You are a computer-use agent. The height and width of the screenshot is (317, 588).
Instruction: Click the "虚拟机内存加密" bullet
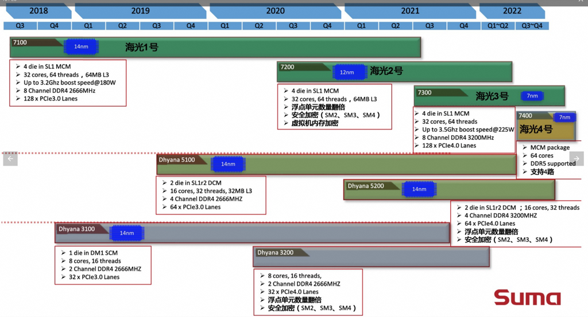coord(315,123)
